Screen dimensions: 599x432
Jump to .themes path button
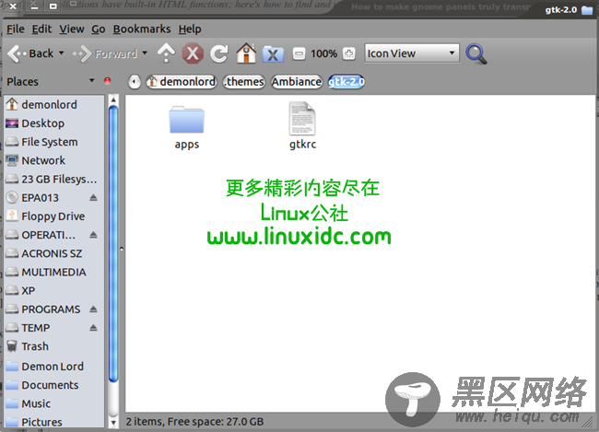[244, 81]
